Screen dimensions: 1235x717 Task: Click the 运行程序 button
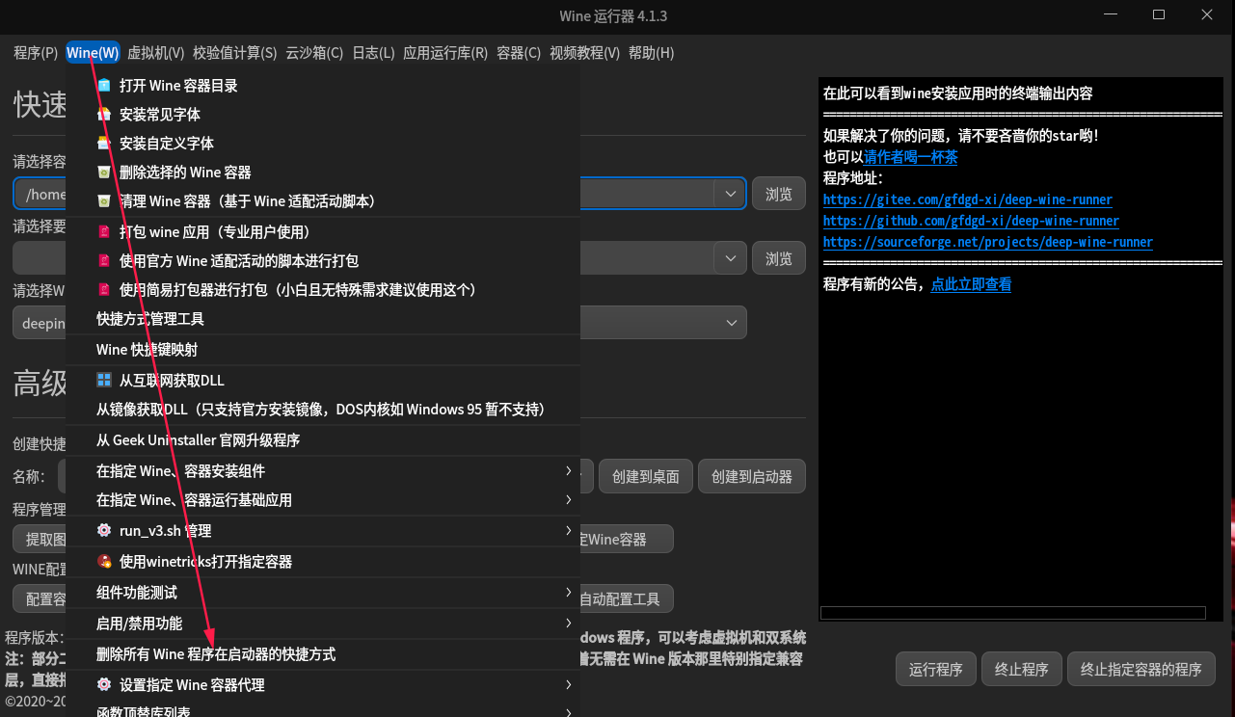[936, 669]
